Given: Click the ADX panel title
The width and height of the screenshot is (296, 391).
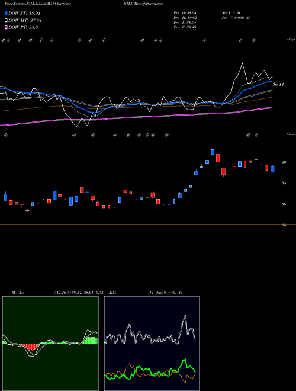Looking at the screenshot, I should 112,293.
